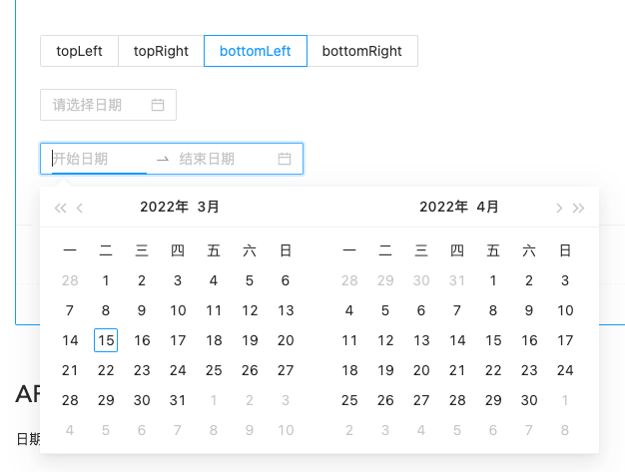Pick greyed date 8 in April panel's last row
This screenshot has height=472, width=625.
pos(565,430)
